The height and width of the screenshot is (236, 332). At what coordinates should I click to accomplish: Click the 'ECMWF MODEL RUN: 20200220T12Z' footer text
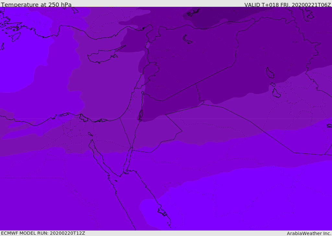click(x=43, y=233)
